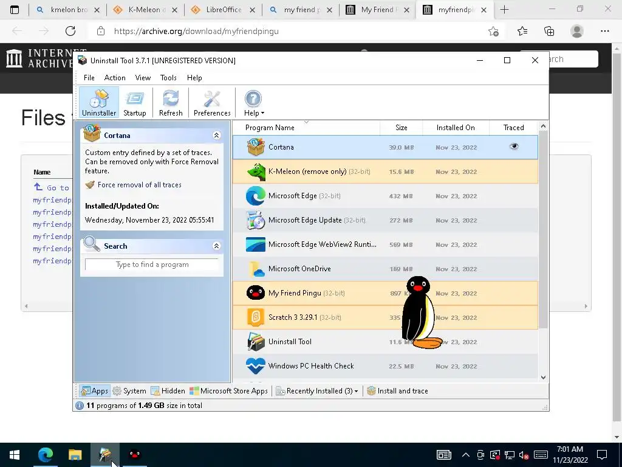The height and width of the screenshot is (467, 622).
Task: Open Edge Collections icon
Action: click(549, 31)
